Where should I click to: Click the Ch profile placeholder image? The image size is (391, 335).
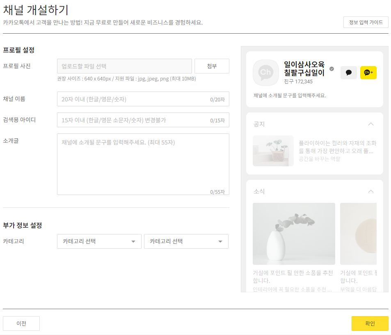[x=265, y=73]
